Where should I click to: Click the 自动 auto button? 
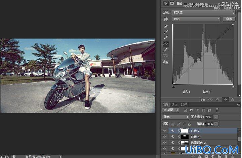point(229,19)
